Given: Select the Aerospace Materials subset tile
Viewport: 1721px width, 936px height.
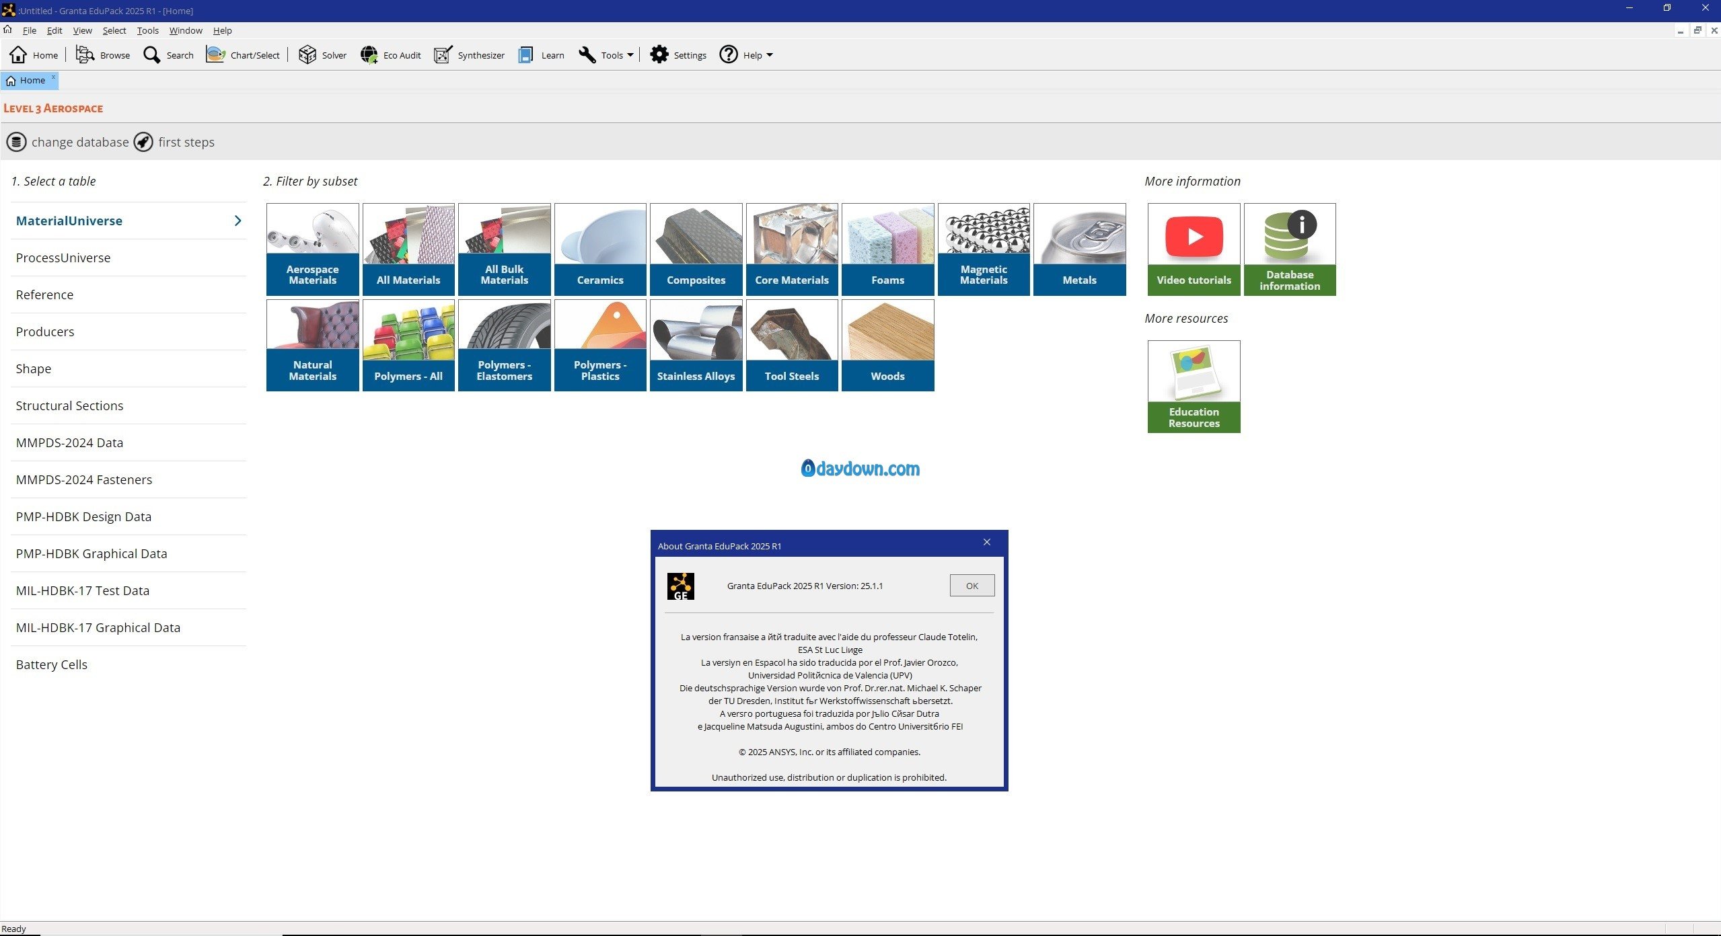Looking at the screenshot, I should pos(313,249).
